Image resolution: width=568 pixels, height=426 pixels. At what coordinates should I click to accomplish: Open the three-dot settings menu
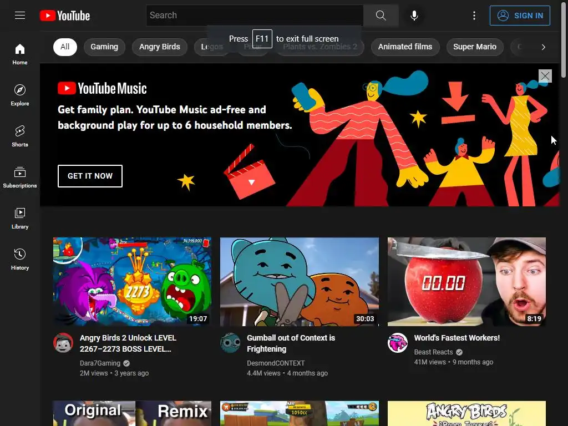pyautogui.click(x=474, y=15)
